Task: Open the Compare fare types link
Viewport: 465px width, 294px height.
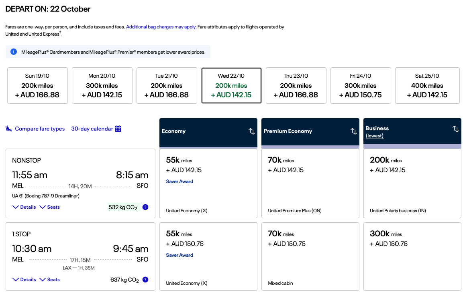Action: (x=40, y=129)
